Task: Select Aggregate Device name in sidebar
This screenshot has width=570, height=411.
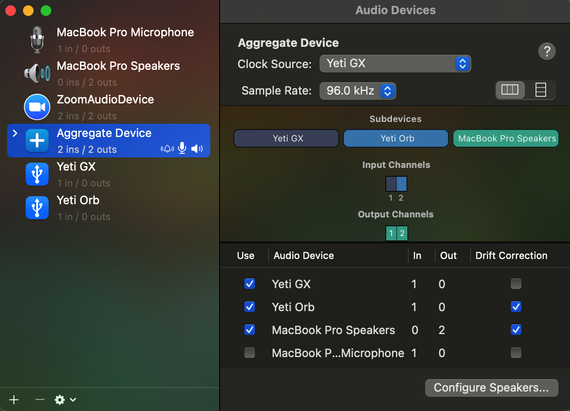Action: pyautogui.click(x=104, y=133)
